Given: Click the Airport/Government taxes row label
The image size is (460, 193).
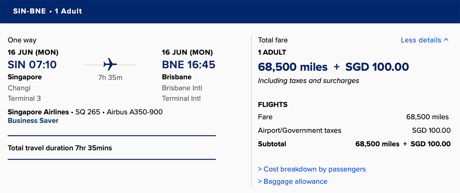Looking at the screenshot, I should click(299, 130).
